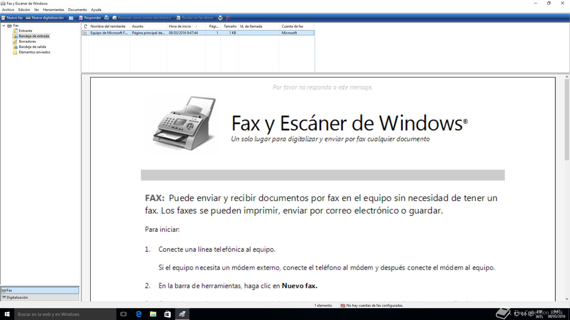Click the Página principal de... subject cell
This screenshot has width=570, height=320.
(x=148, y=33)
